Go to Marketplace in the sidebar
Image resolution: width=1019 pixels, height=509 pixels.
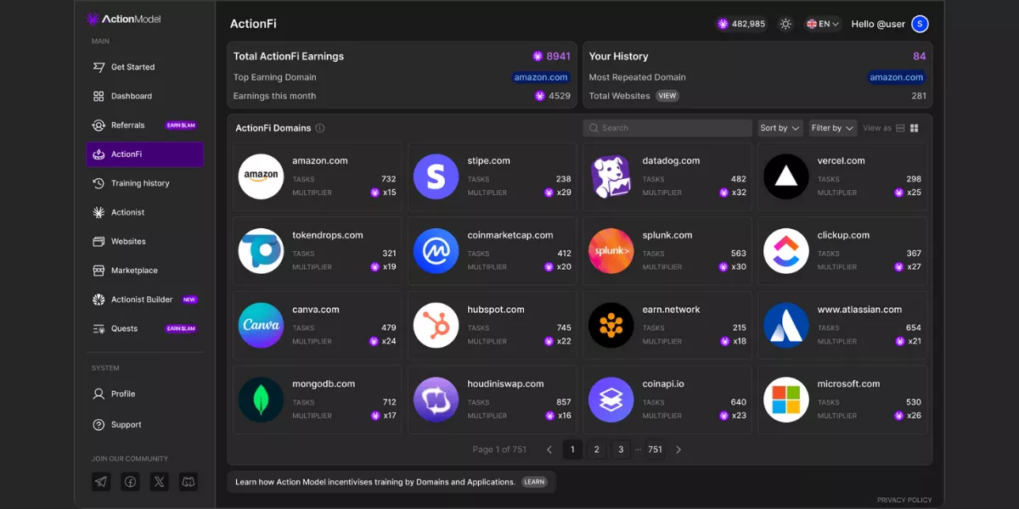(134, 271)
